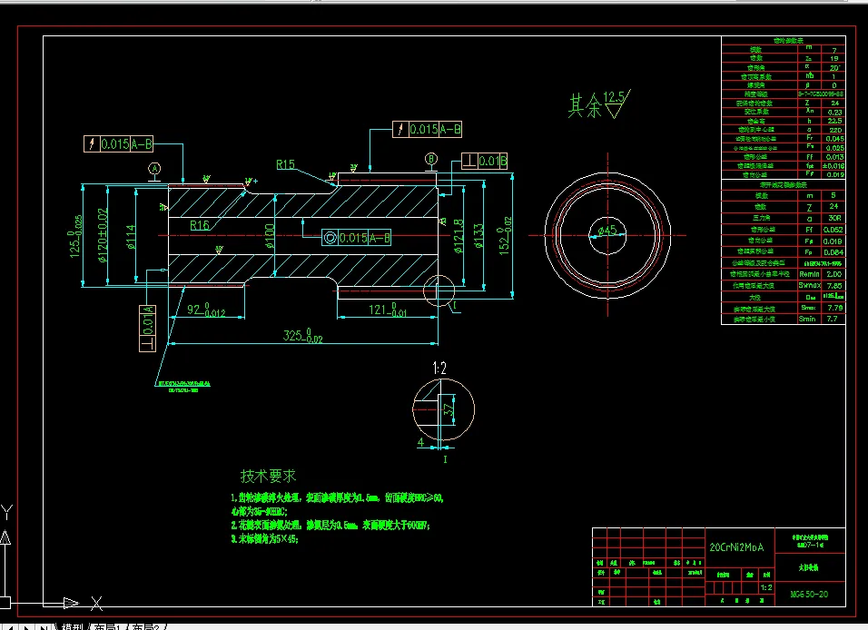Click the 220 center distance value
The height and width of the screenshot is (630, 868).
click(835, 130)
